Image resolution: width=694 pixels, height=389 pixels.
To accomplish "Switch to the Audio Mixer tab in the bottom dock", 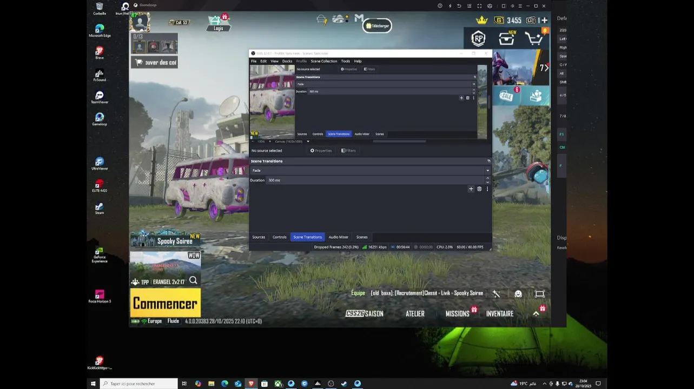I will point(339,237).
